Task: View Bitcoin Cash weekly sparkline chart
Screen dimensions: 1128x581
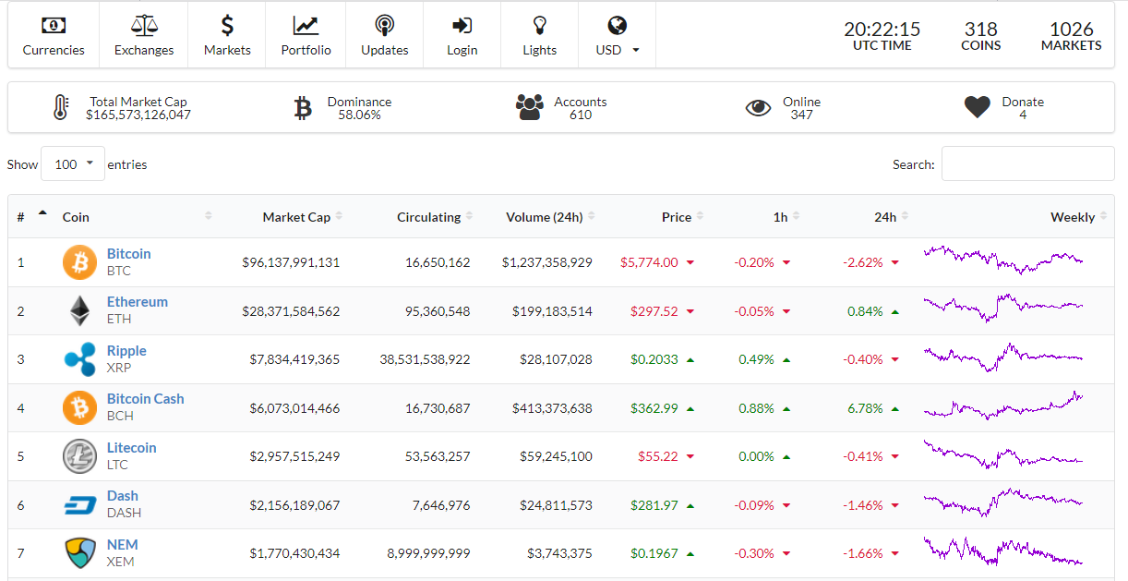Action: pos(1003,405)
